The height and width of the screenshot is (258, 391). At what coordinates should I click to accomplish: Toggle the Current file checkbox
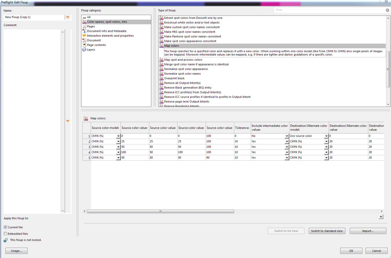click(5, 227)
